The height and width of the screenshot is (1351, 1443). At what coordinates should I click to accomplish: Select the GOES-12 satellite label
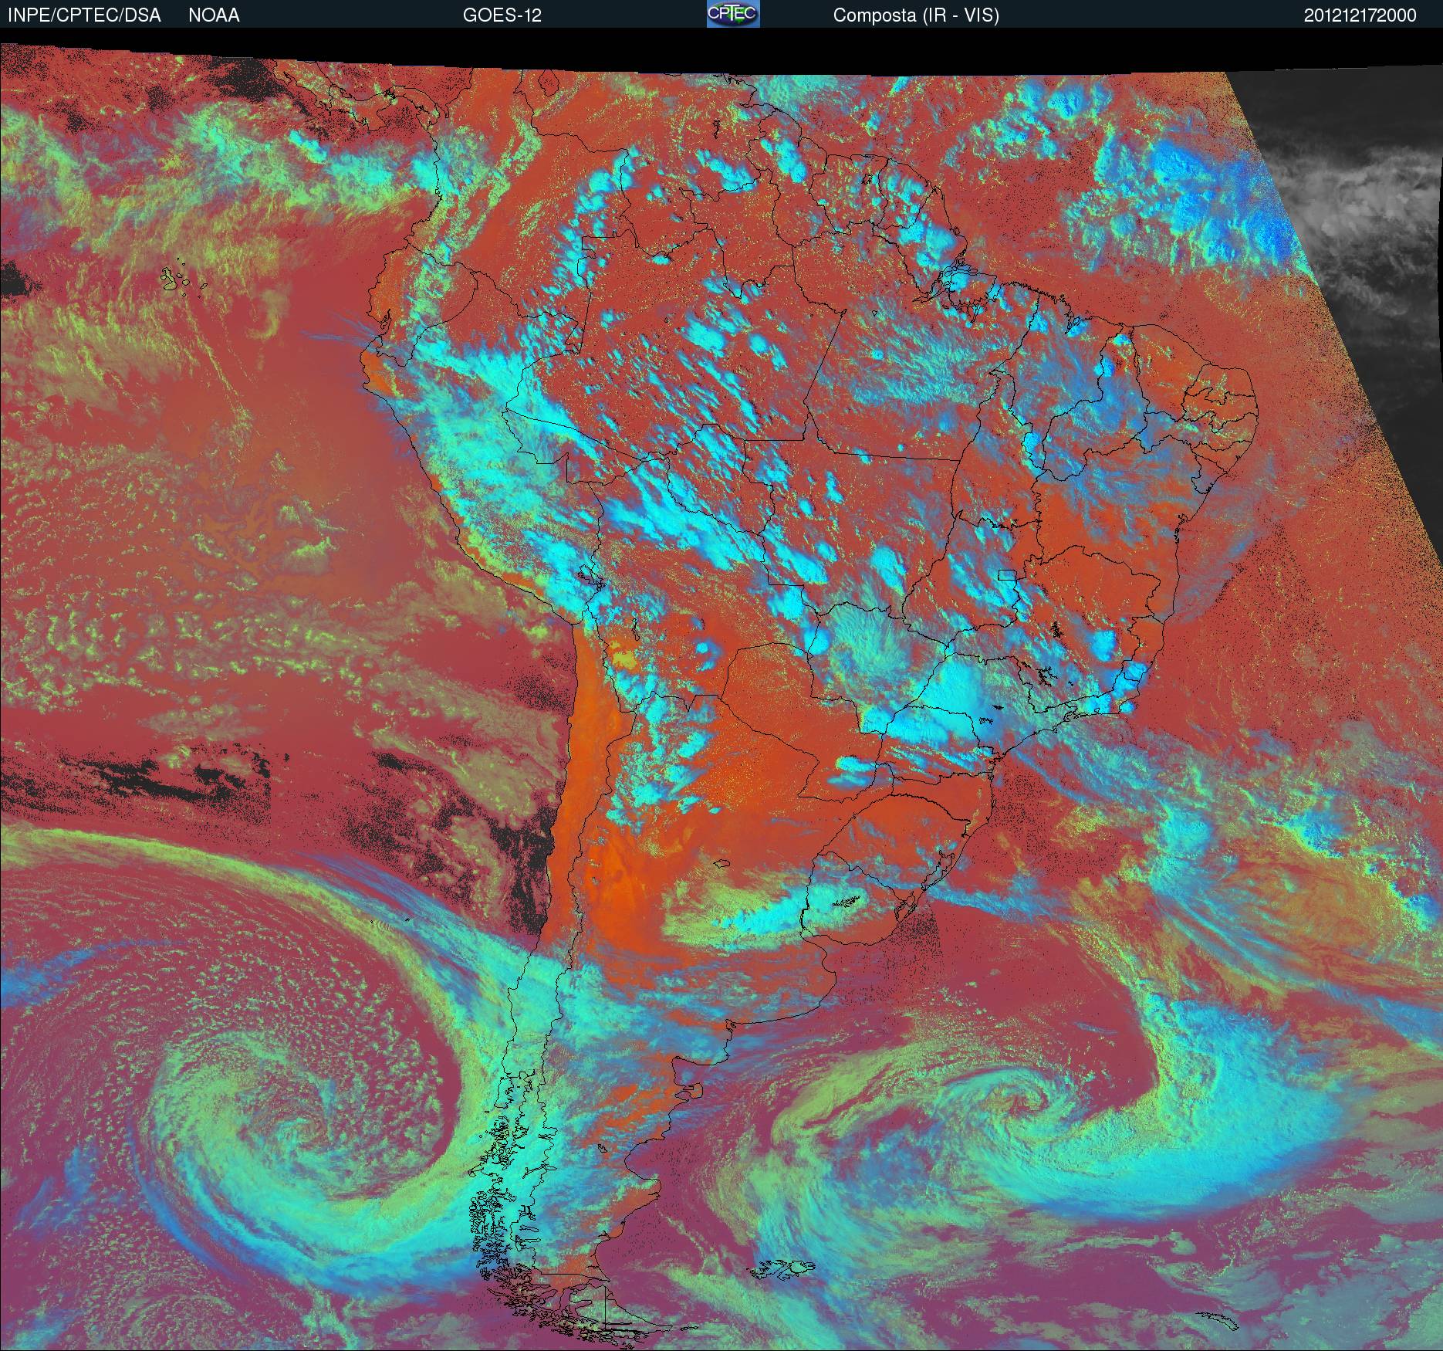[502, 15]
